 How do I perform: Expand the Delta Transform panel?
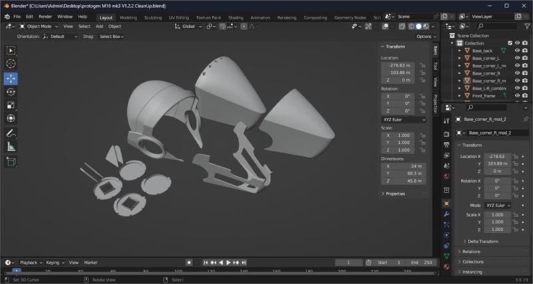click(x=481, y=241)
